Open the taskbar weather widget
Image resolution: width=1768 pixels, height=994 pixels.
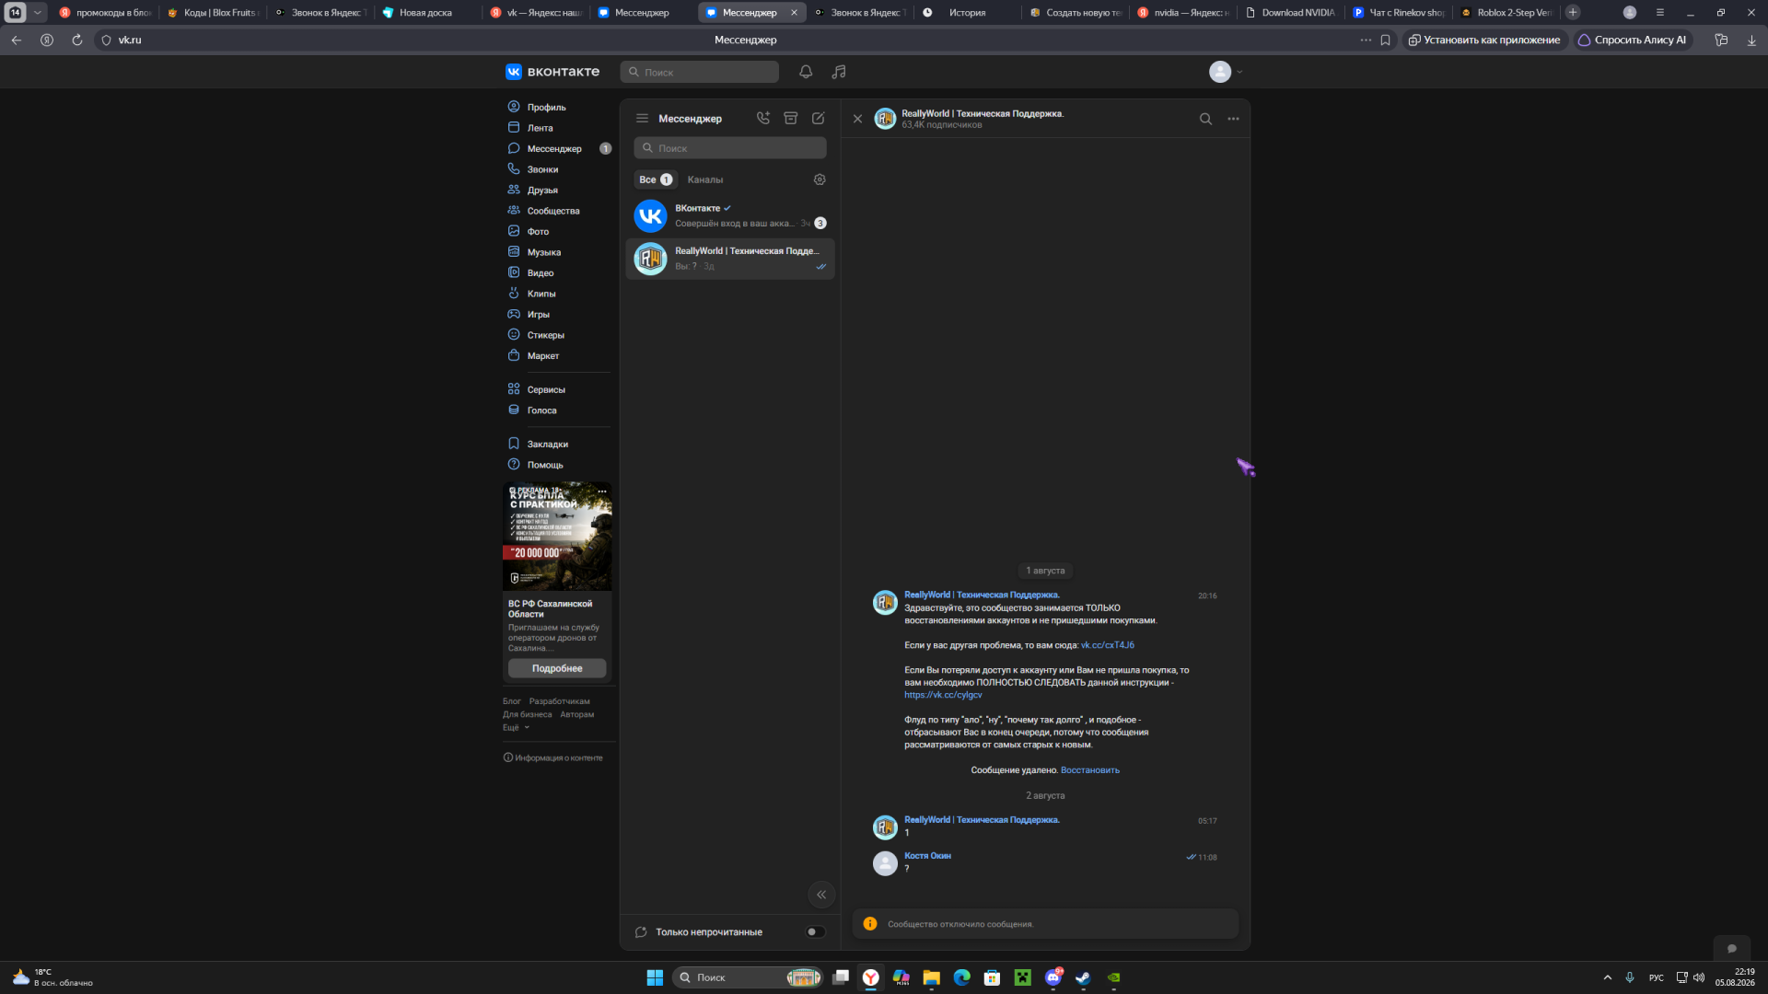tap(53, 977)
